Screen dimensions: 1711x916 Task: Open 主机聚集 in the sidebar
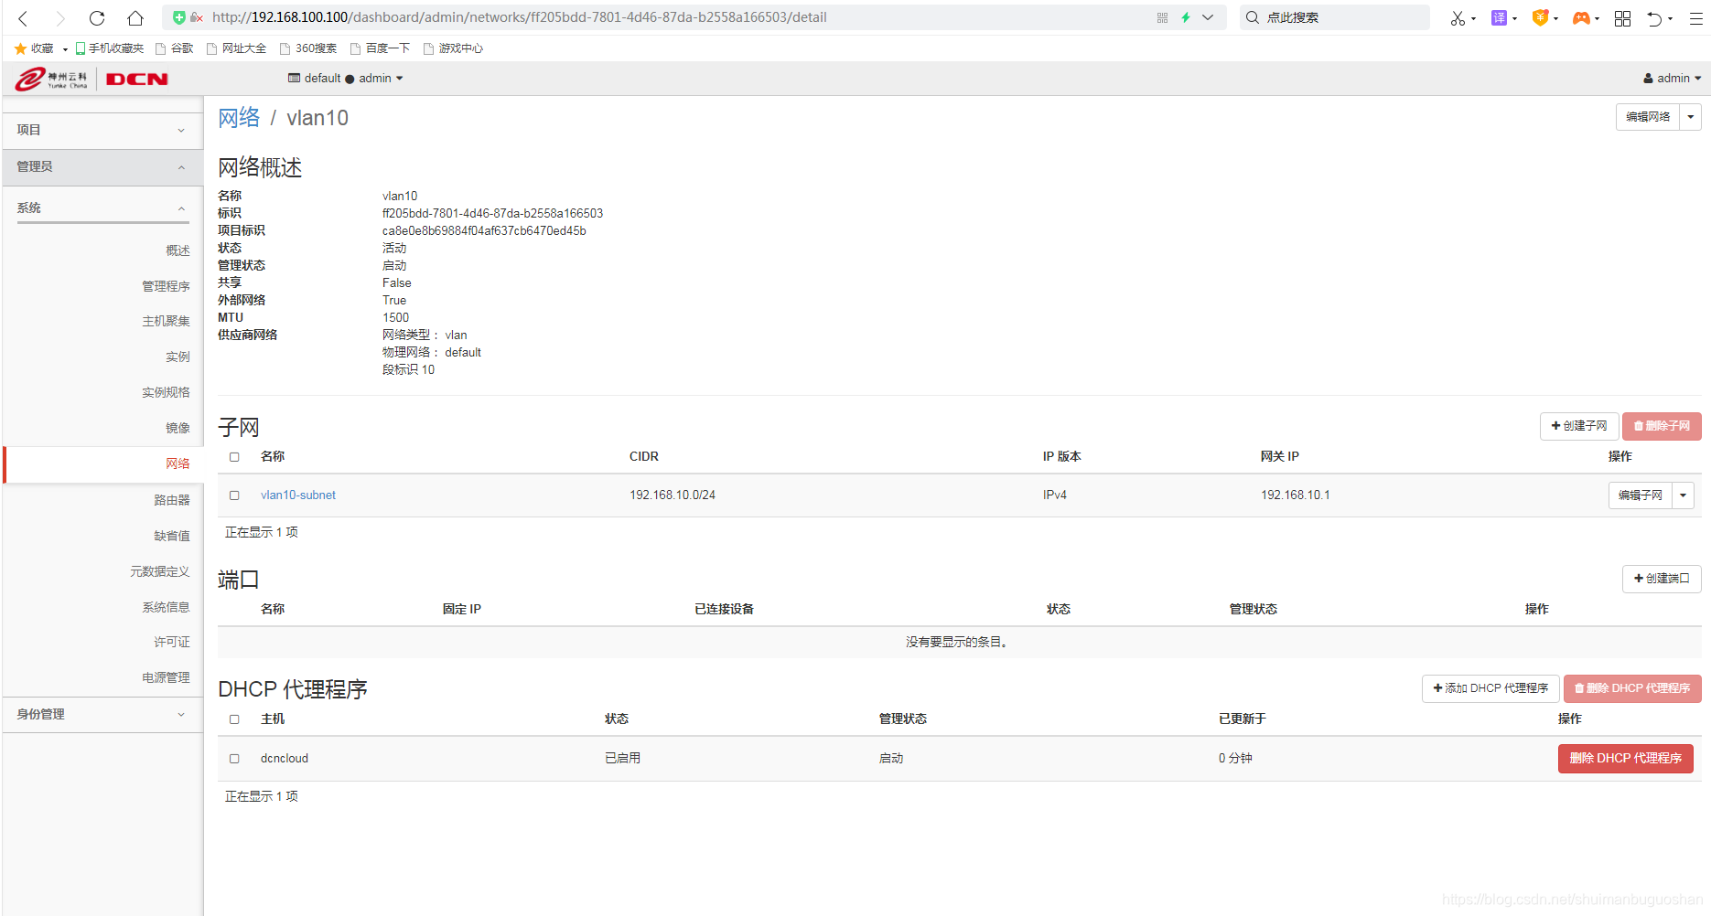166,321
